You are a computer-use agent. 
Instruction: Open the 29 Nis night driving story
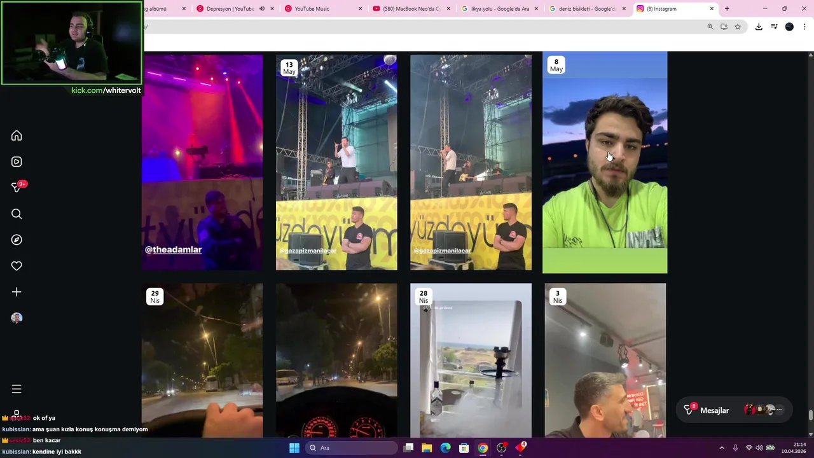pyautogui.click(x=202, y=361)
